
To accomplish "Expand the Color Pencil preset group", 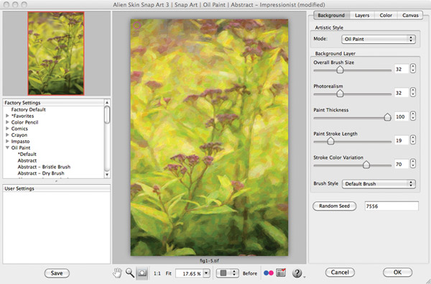I will pyautogui.click(x=7, y=122).
